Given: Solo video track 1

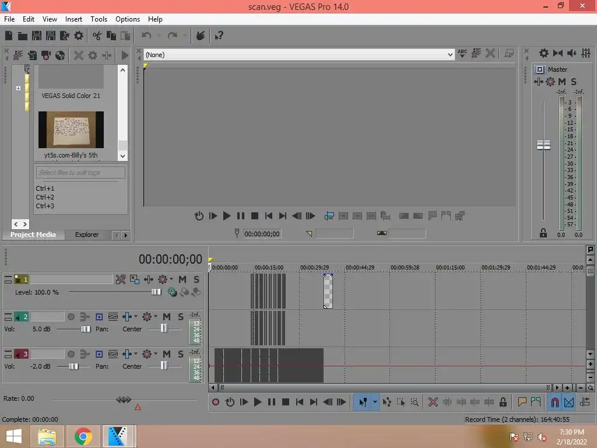Looking at the screenshot, I should coord(196,279).
